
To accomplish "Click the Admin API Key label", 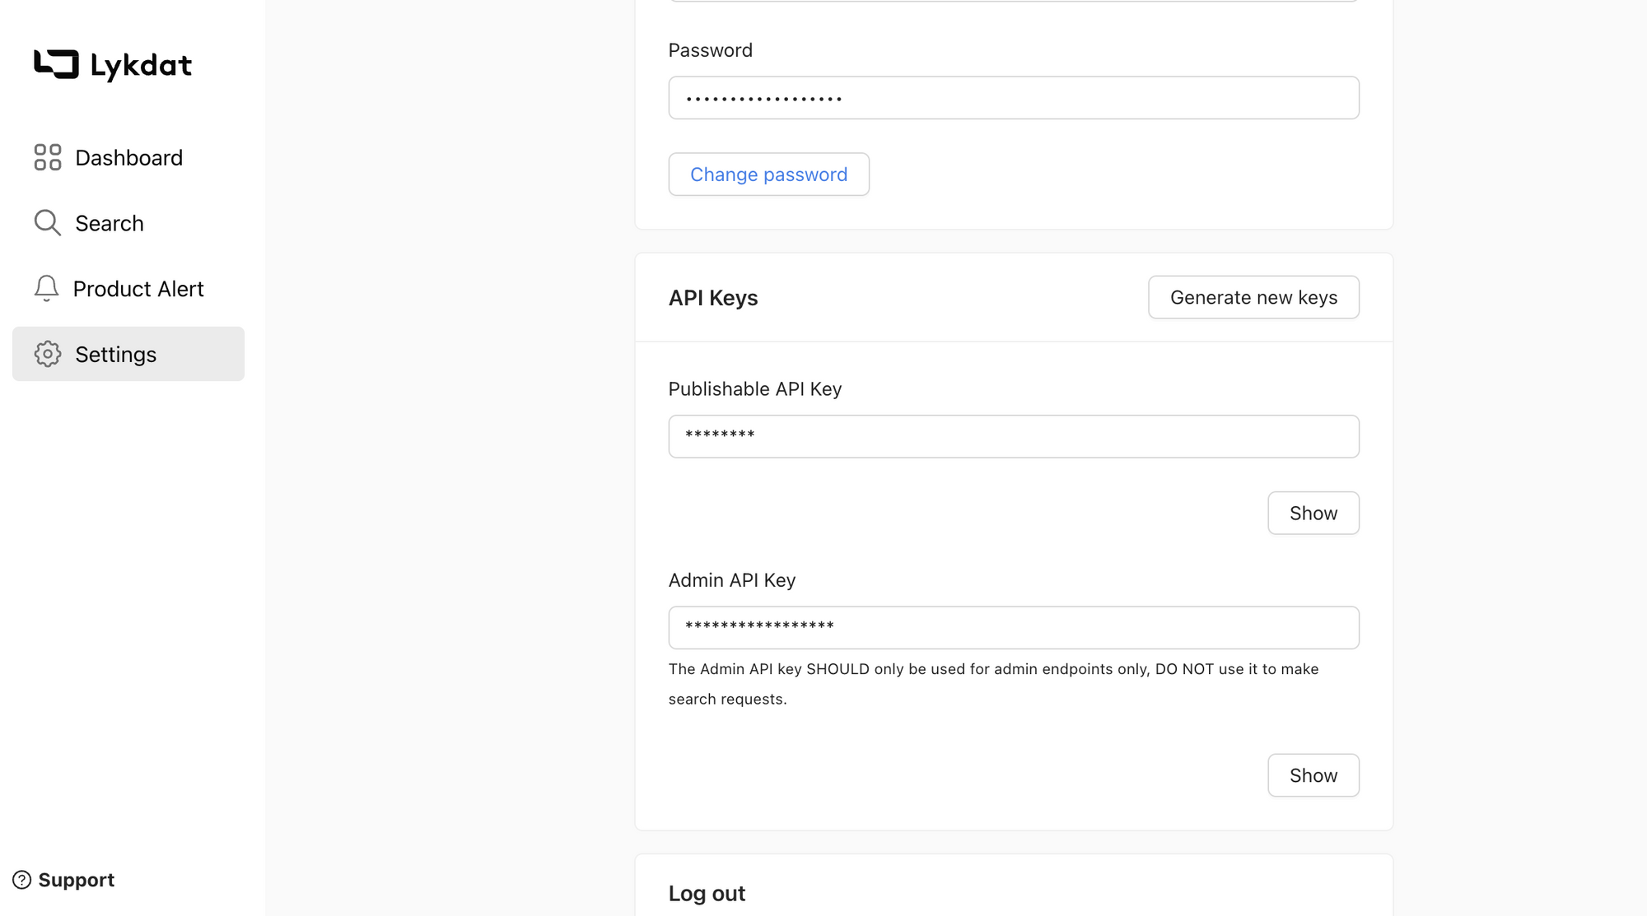I will pyautogui.click(x=732, y=580).
